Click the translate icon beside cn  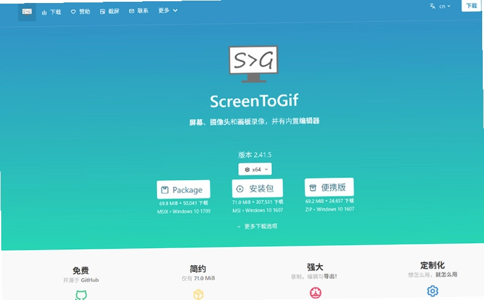click(432, 6)
